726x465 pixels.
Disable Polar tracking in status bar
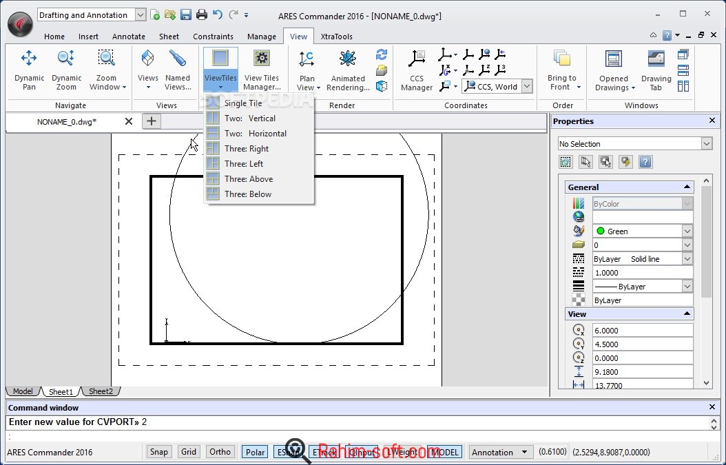[x=255, y=452]
